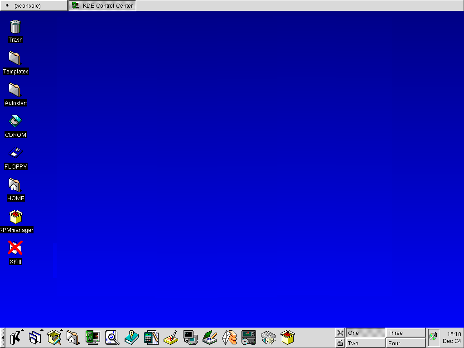Open the CD player icon in panel

point(249,337)
